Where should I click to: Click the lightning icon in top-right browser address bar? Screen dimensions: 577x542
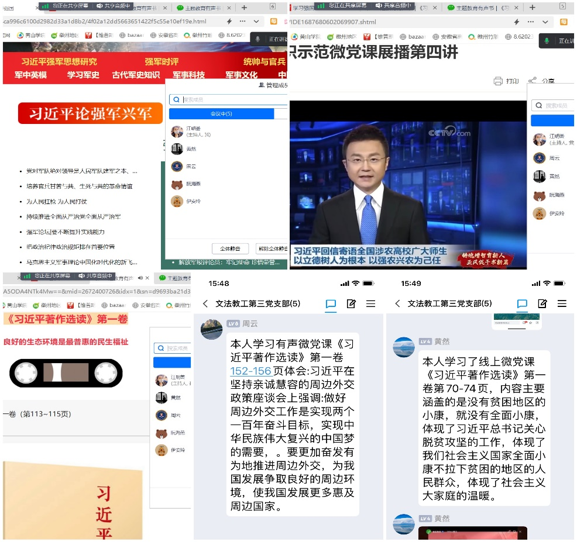(517, 22)
